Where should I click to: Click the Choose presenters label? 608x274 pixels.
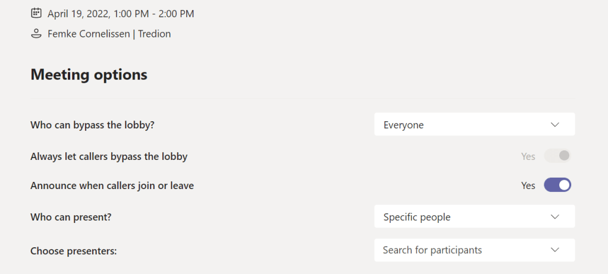pyautogui.click(x=73, y=251)
